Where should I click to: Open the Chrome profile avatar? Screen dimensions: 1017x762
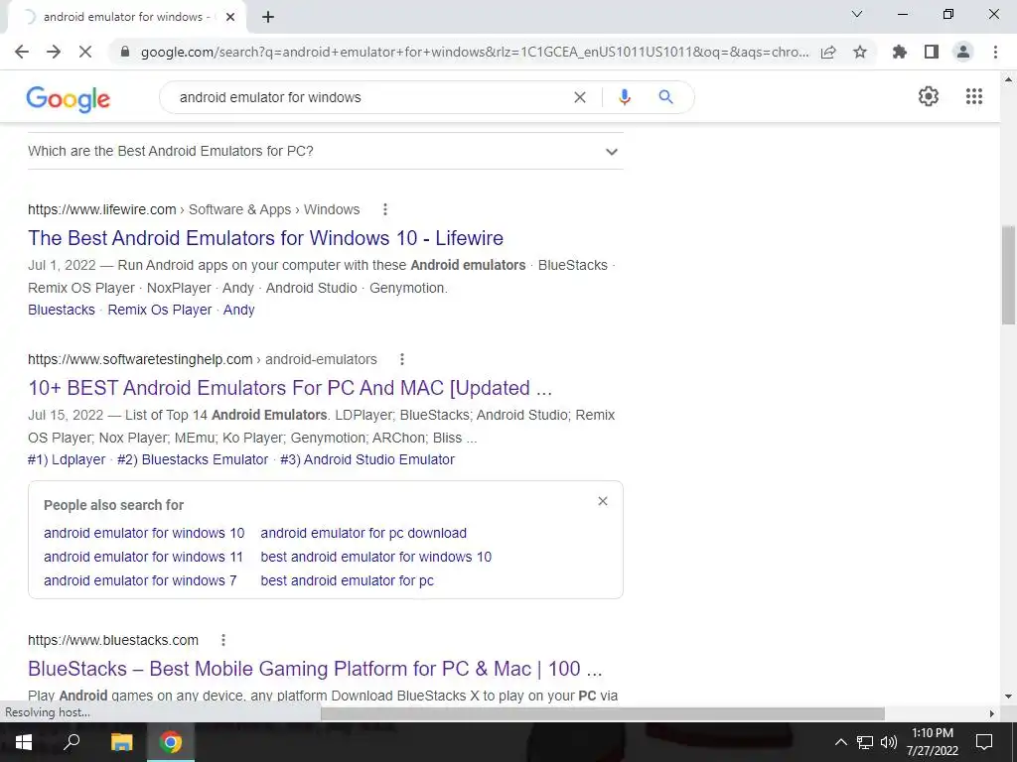[963, 52]
